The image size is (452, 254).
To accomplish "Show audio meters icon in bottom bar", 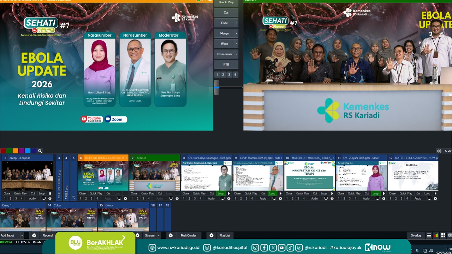I will (436, 235).
